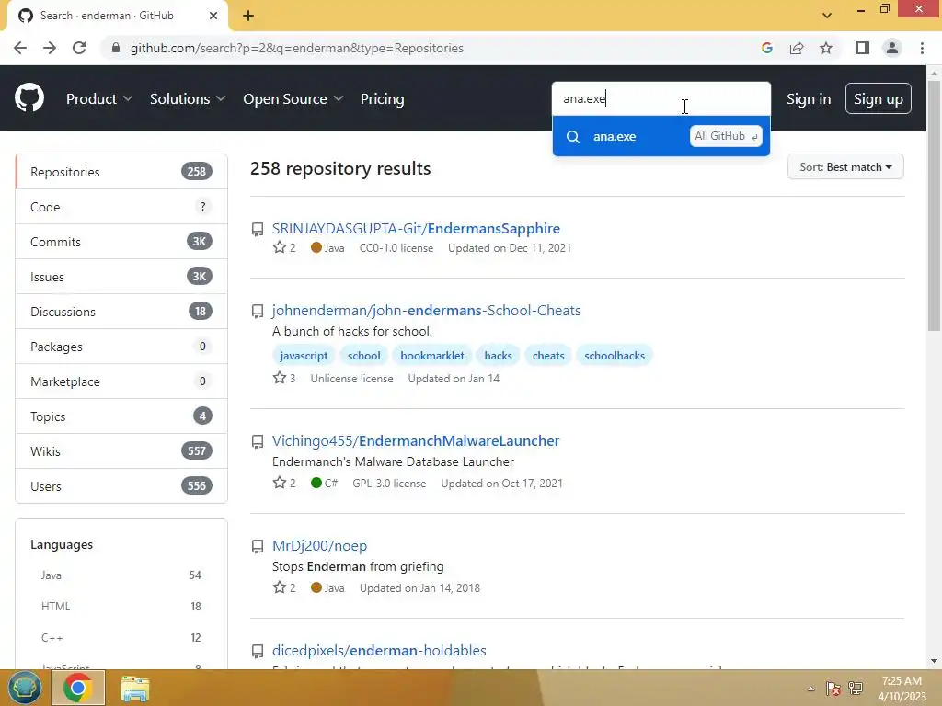
Task: Click All GitHub search scope button
Action: point(726,136)
